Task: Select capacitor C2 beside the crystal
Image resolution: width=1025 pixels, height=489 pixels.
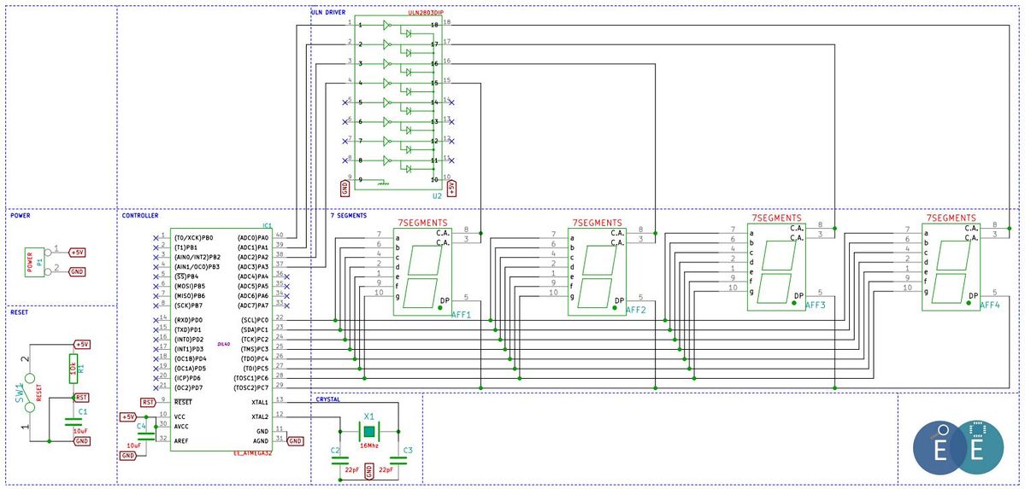Action: coord(340,460)
